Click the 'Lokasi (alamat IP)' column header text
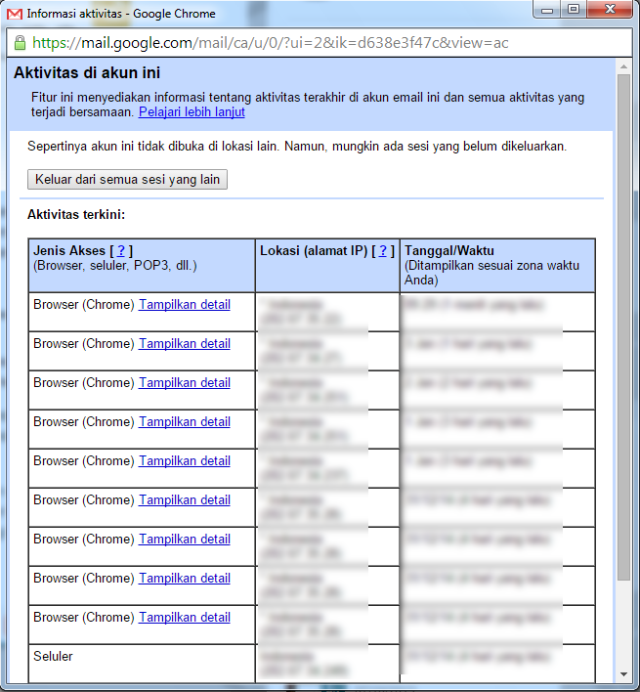 [x=314, y=250]
